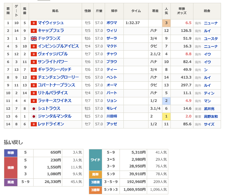232x195 pixels.
Task: Click the Japan flag beside ジャンタルマンタル
Action: (34, 116)
